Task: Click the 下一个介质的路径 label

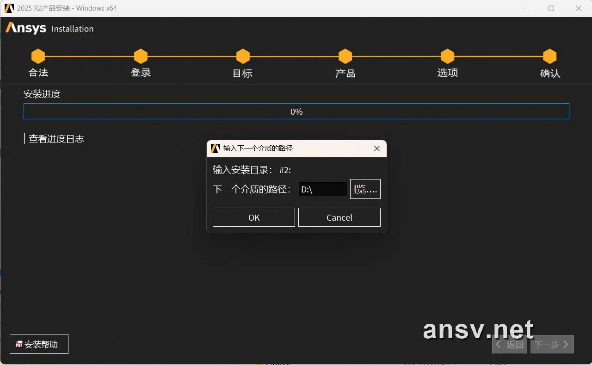Action: coord(252,189)
